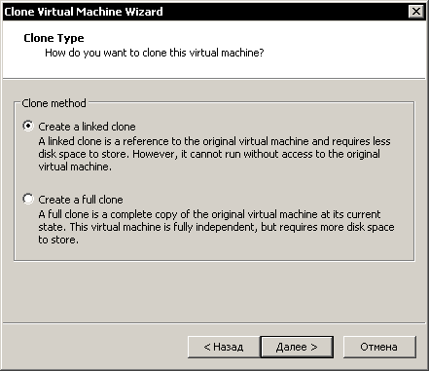Click 'How do you want to clone' subtitle

pos(155,53)
